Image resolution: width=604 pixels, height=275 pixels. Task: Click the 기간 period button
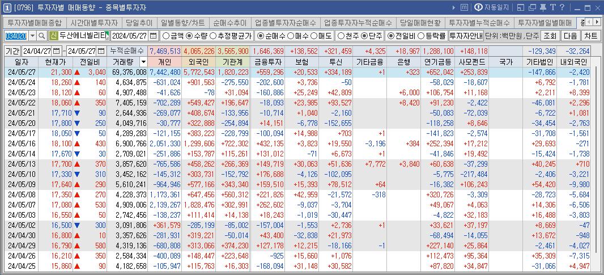(x=12, y=51)
